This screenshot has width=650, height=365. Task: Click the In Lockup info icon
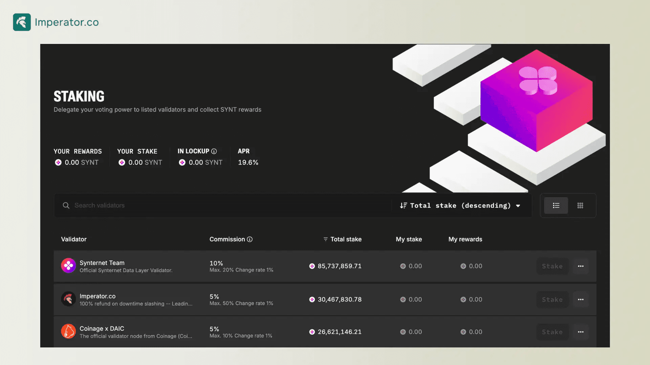pos(214,151)
